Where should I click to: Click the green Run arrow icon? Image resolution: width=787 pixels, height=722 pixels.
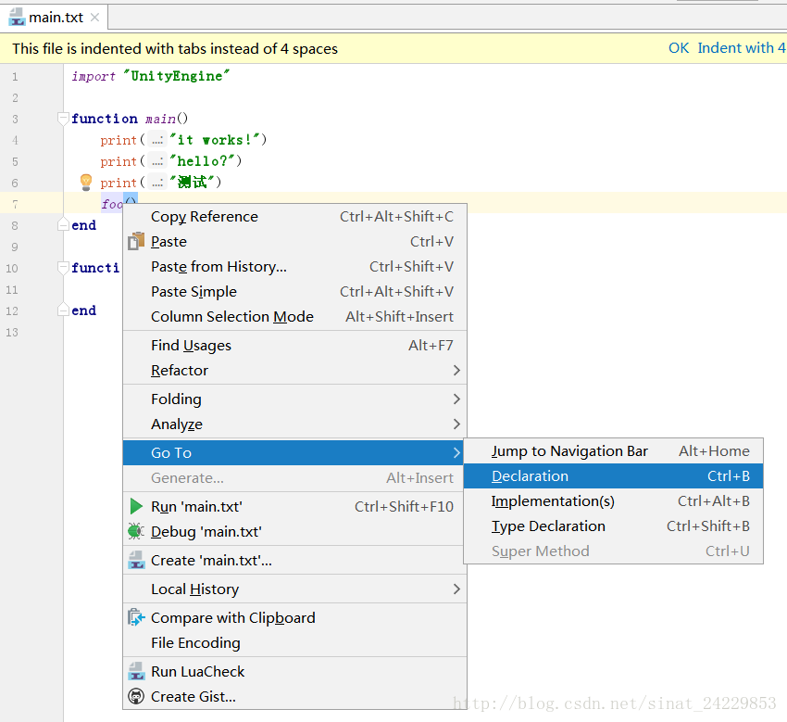point(136,506)
